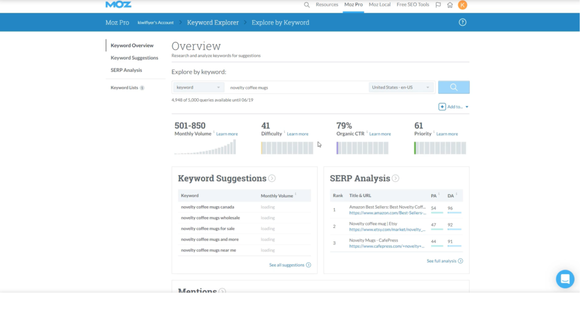Click arrow icon beside Keyword Suggestions heading
585x309 pixels.
coord(272,178)
